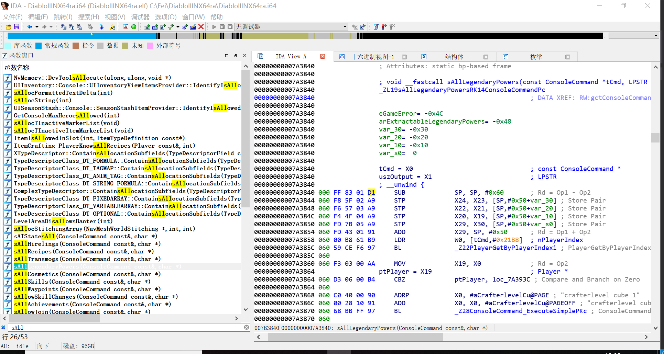Click the text search binoculars icon
The image size is (664, 354).
[x=72, y=27]
